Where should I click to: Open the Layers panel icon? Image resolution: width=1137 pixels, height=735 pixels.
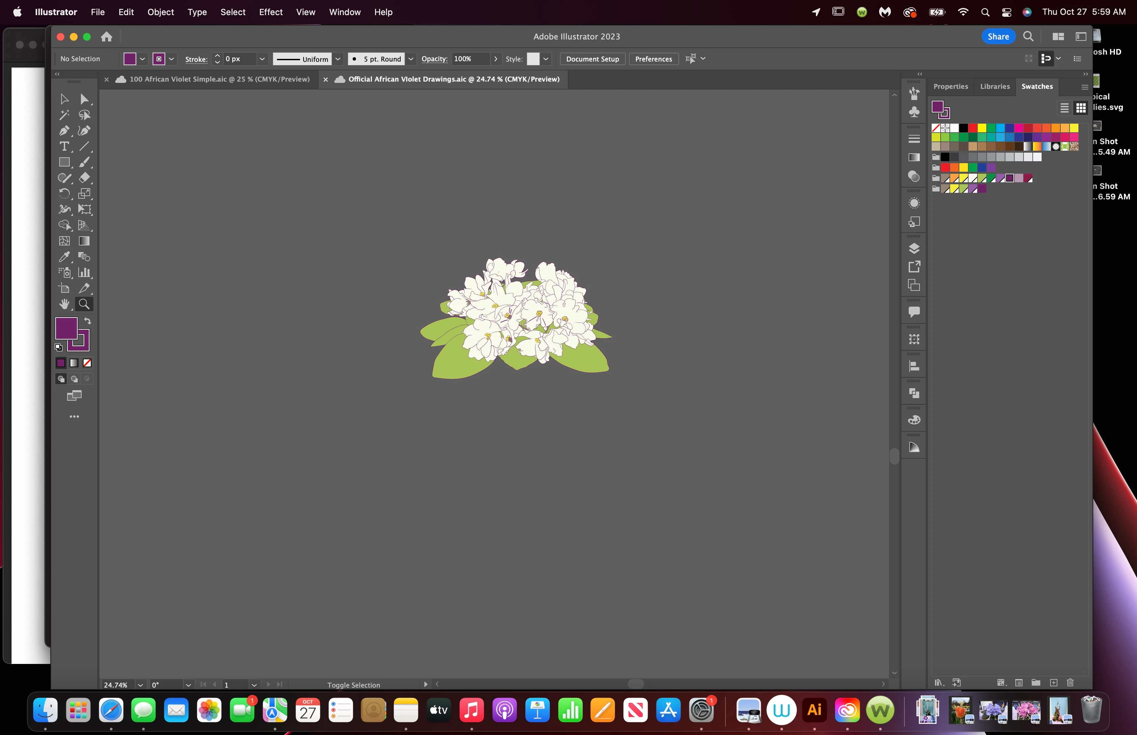[914, 248]
